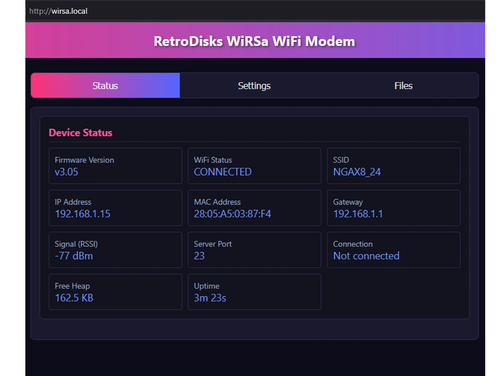Select the IP address 192.168.1.15
Viewport: 501px width, 376px height.
[83, 214]
